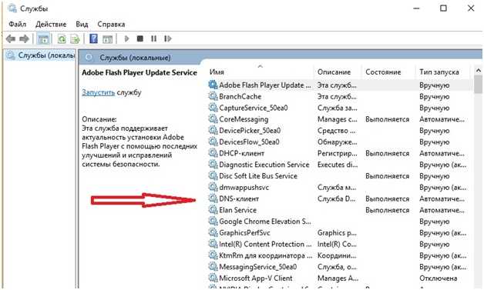Click Executes di... description cell
The width and height of the screenshot is (484, 290).
[x=338, y=165]
